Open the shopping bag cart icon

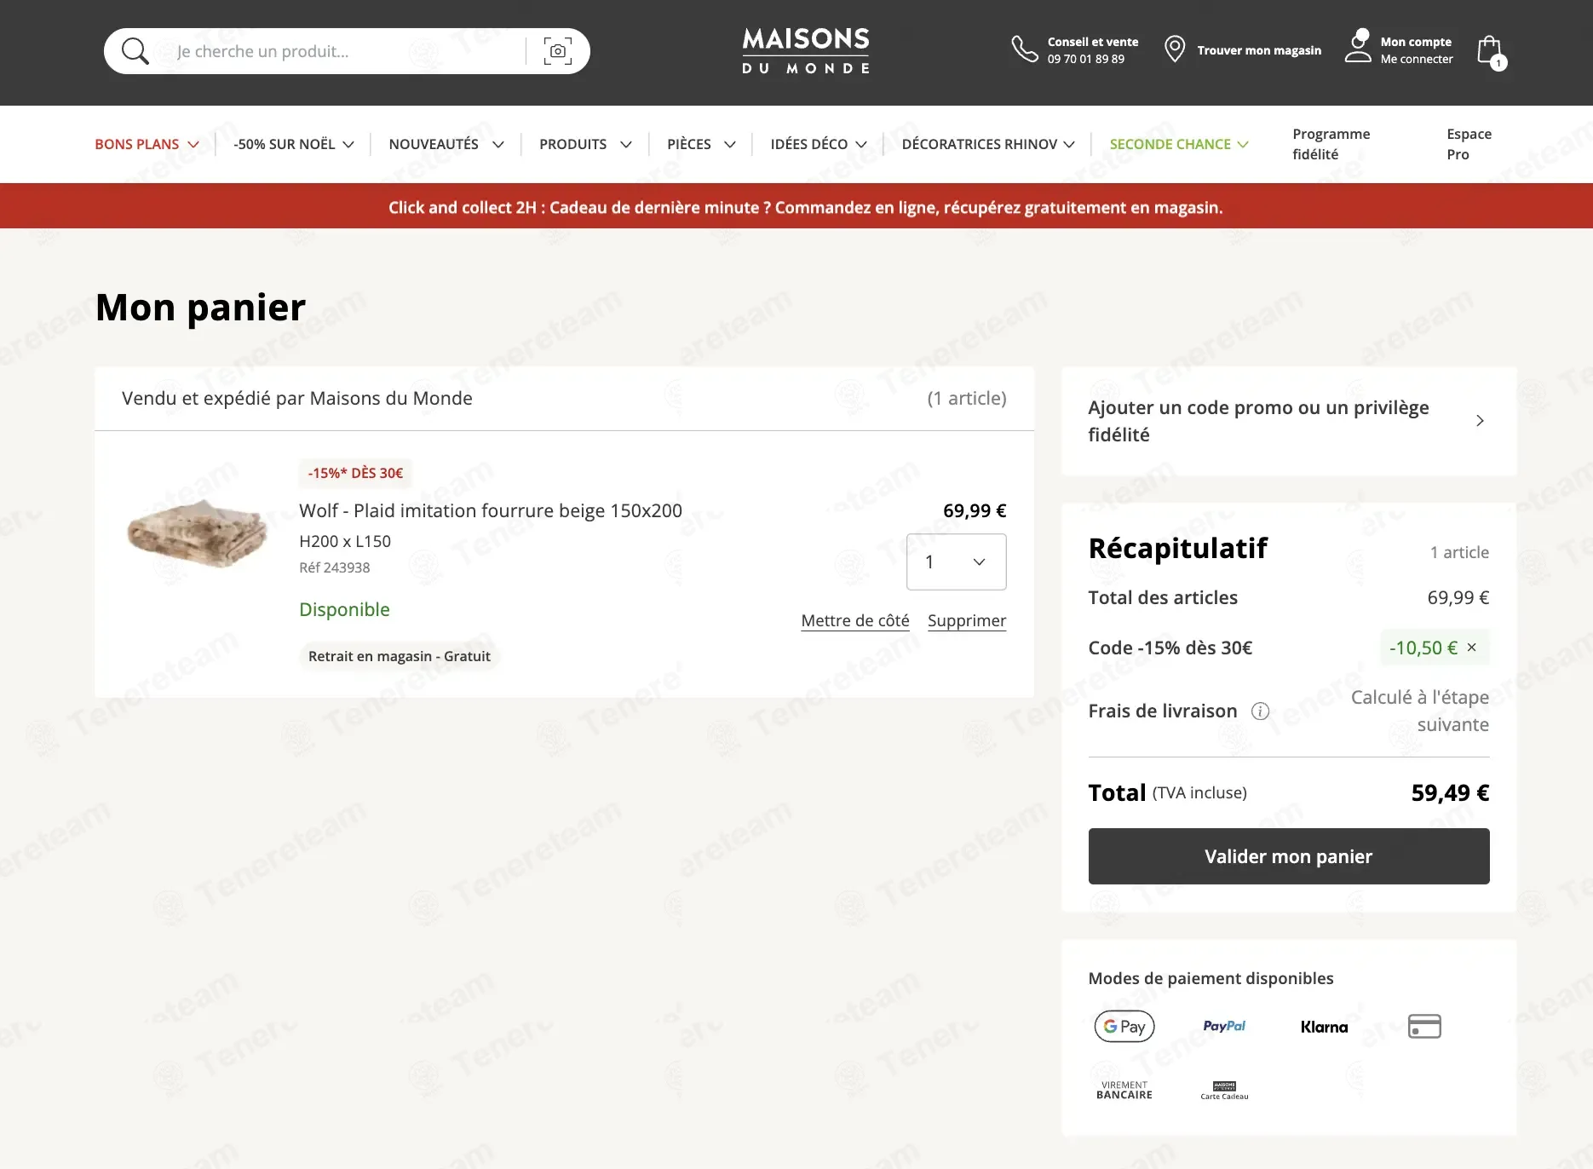[x=1490, y=50]
